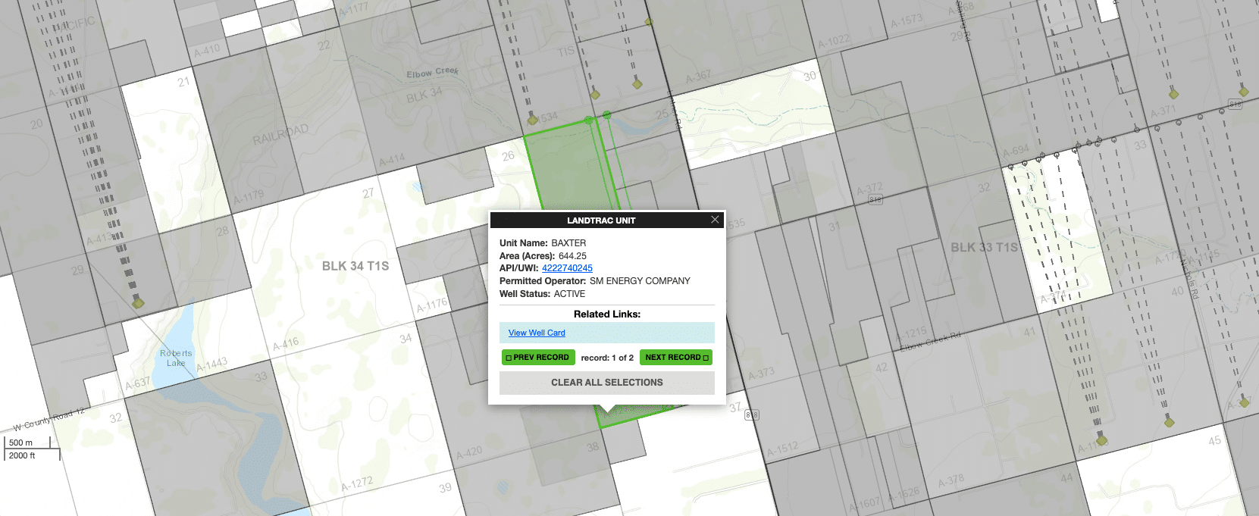Click the well marker left of A-367
Image resolution: width=1259 pixels, height=516 pixels.
637,83
